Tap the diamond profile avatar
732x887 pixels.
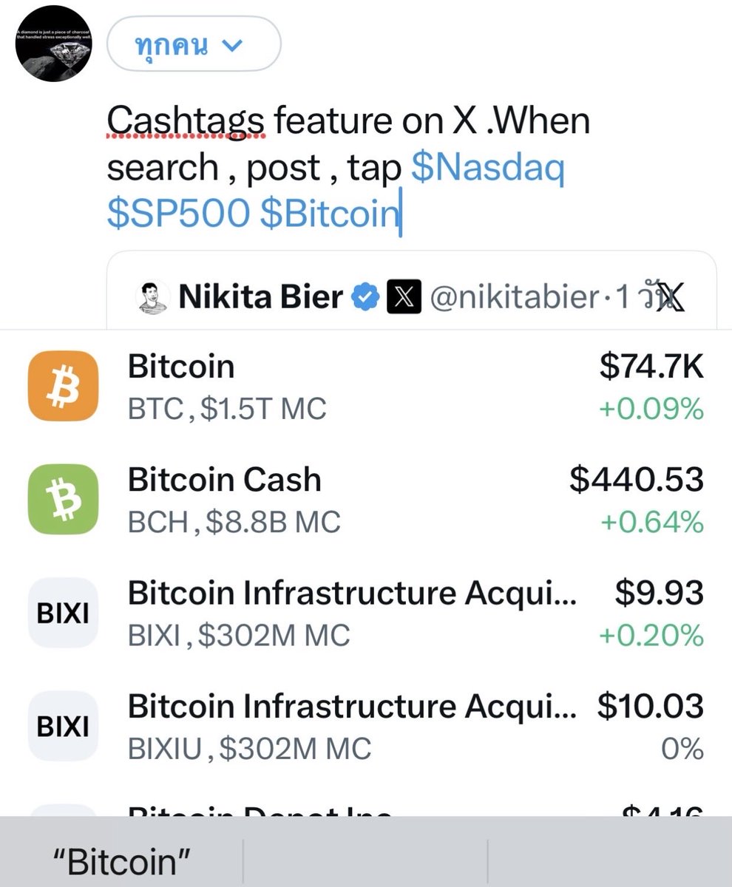(54, 46)
